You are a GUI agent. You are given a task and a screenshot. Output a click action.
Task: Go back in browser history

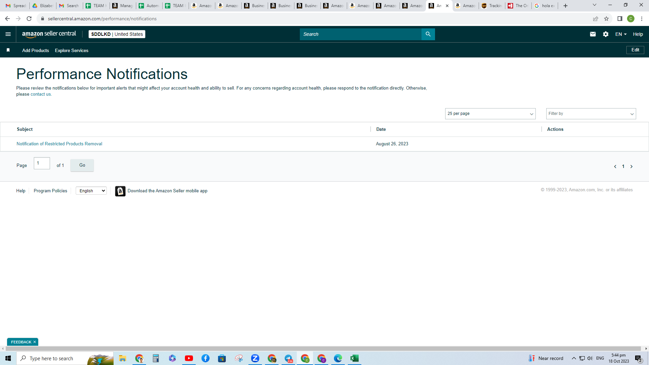7,19
